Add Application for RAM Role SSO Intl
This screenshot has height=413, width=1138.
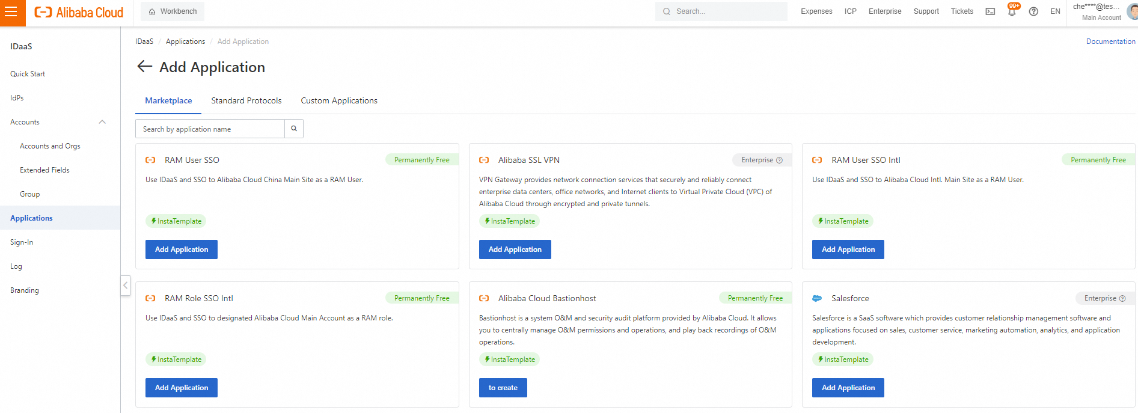tap(182, 388)
